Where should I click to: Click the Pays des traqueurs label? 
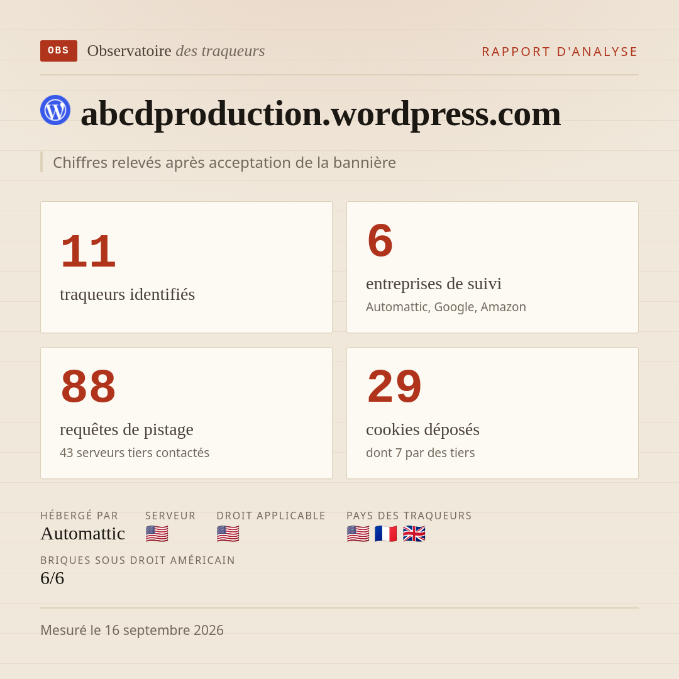pyautogui.click(x=409, y=516)
